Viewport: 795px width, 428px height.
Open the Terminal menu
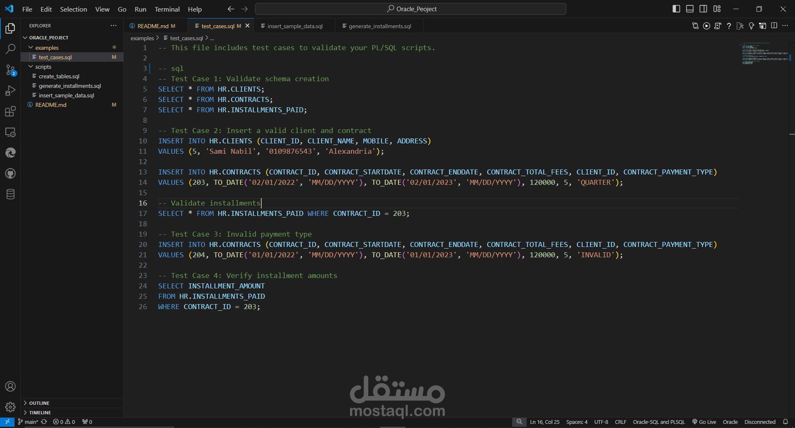pos(167,9)
